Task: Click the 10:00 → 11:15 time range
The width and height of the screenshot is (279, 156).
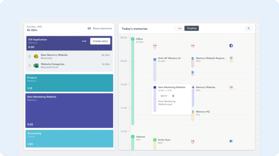Action: pyautogui.click(x=165, y=91)
